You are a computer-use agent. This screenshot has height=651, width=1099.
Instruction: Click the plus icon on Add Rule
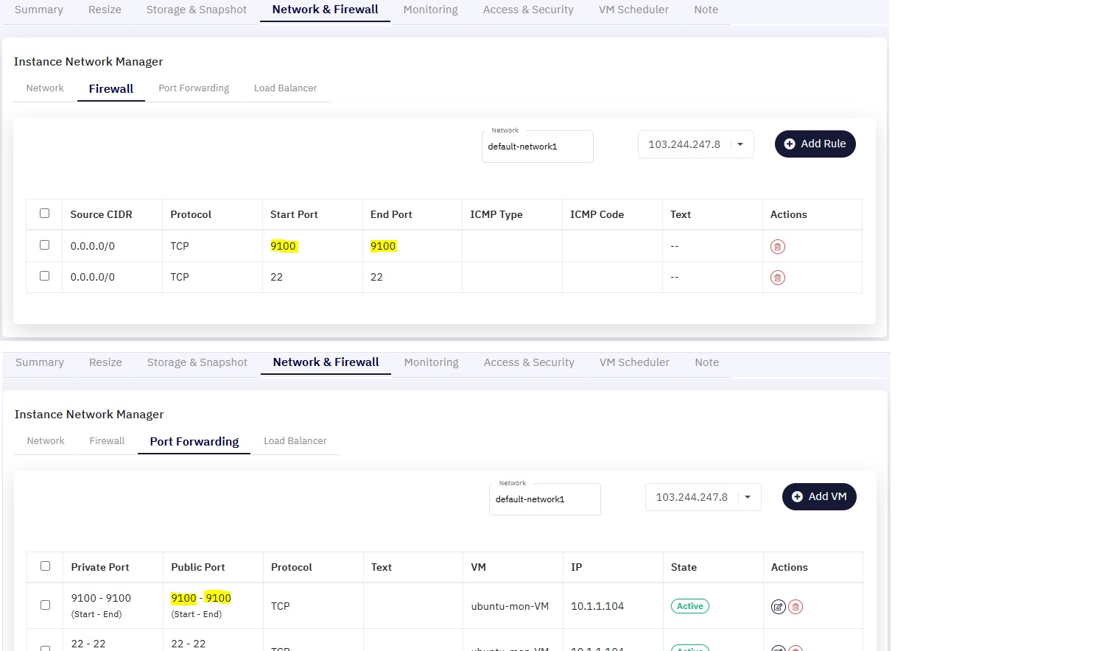tap(790, 144)
